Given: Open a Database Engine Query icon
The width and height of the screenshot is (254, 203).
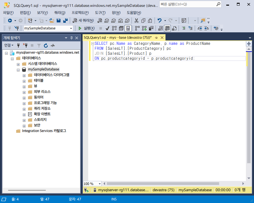Looking at the screenshot, I should coord(100,21).
